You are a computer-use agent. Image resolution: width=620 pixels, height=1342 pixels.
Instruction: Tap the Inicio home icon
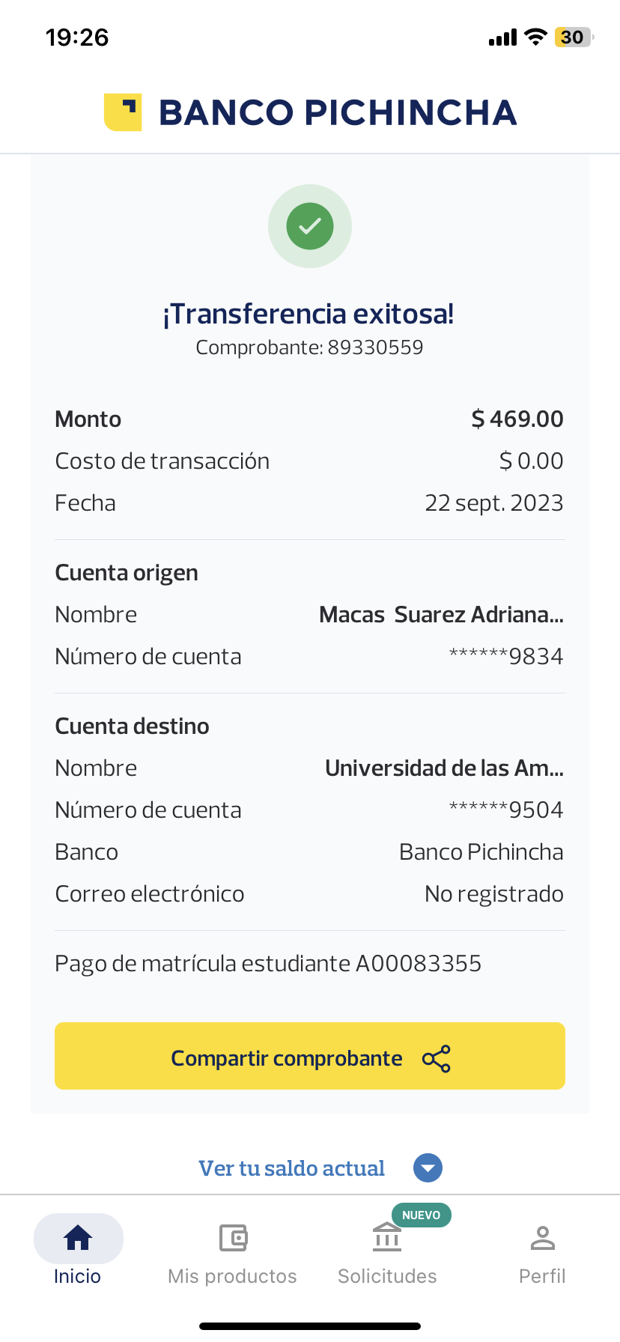[x=78, y=1238]
